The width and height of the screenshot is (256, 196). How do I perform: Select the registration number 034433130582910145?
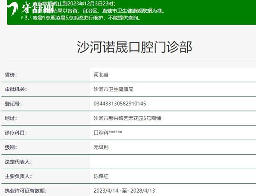click(119, 104)
